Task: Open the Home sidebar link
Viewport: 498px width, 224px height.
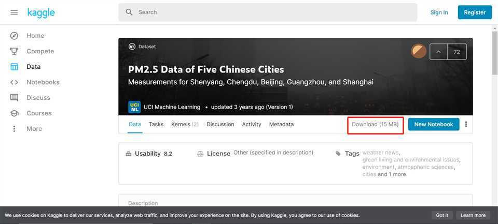Action: [35, 36]
